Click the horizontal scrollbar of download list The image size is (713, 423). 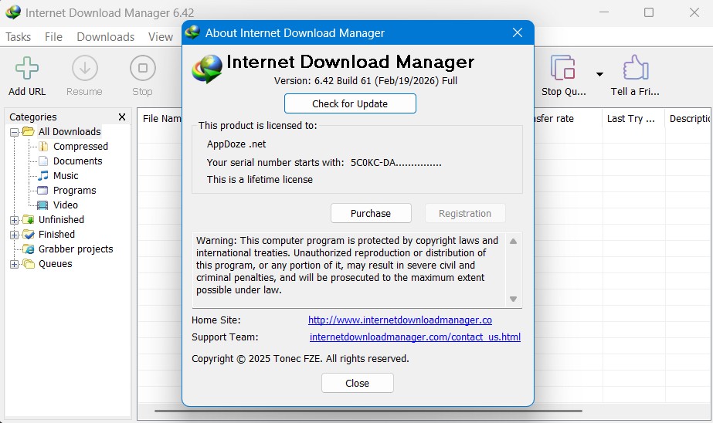tap(368, 411)
